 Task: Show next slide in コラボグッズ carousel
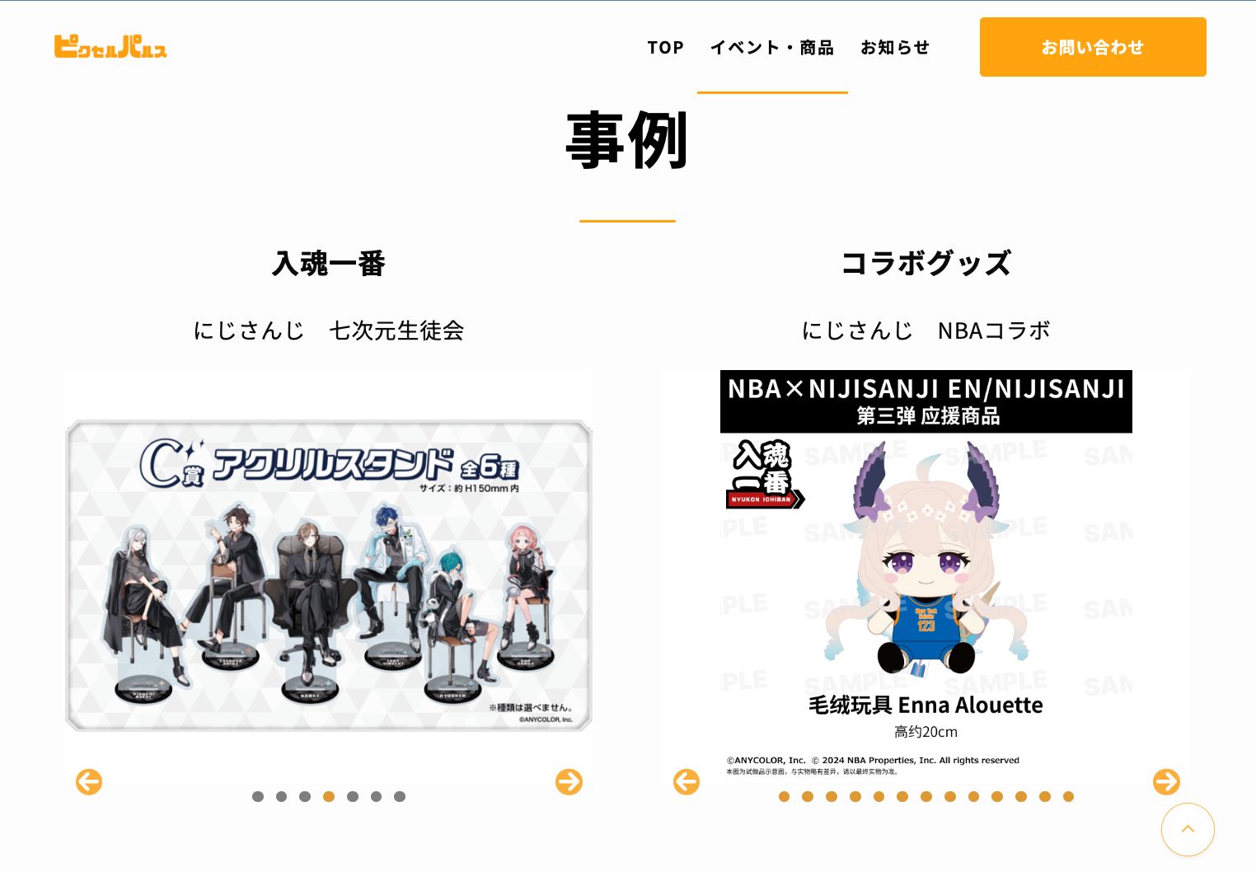pyautogui.click(x=1166, y=781)
